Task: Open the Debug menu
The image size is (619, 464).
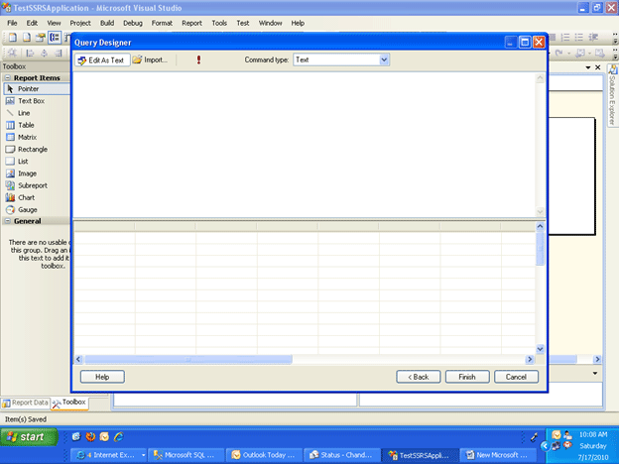Action: [133, 23]
